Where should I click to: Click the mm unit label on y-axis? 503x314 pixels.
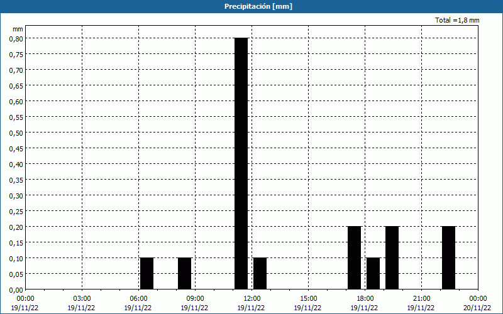click(18, 29)
